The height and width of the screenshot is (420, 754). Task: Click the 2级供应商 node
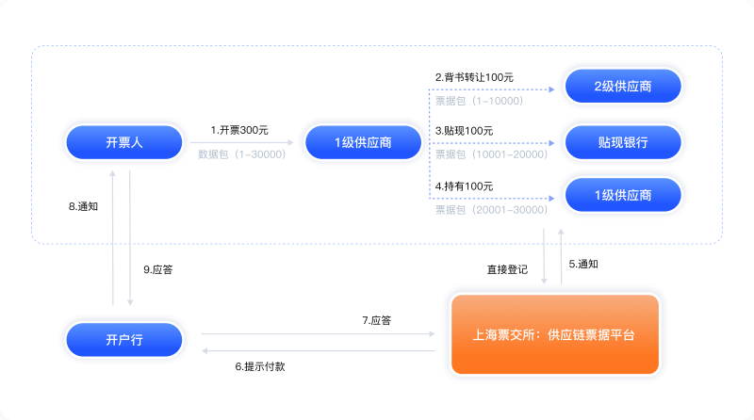pyautogui.click(x=622, y=87)
